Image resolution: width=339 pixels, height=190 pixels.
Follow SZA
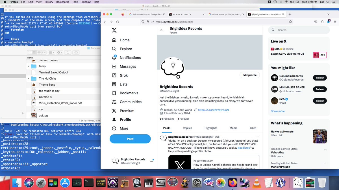pyautogui.click(x=320, y=101)
